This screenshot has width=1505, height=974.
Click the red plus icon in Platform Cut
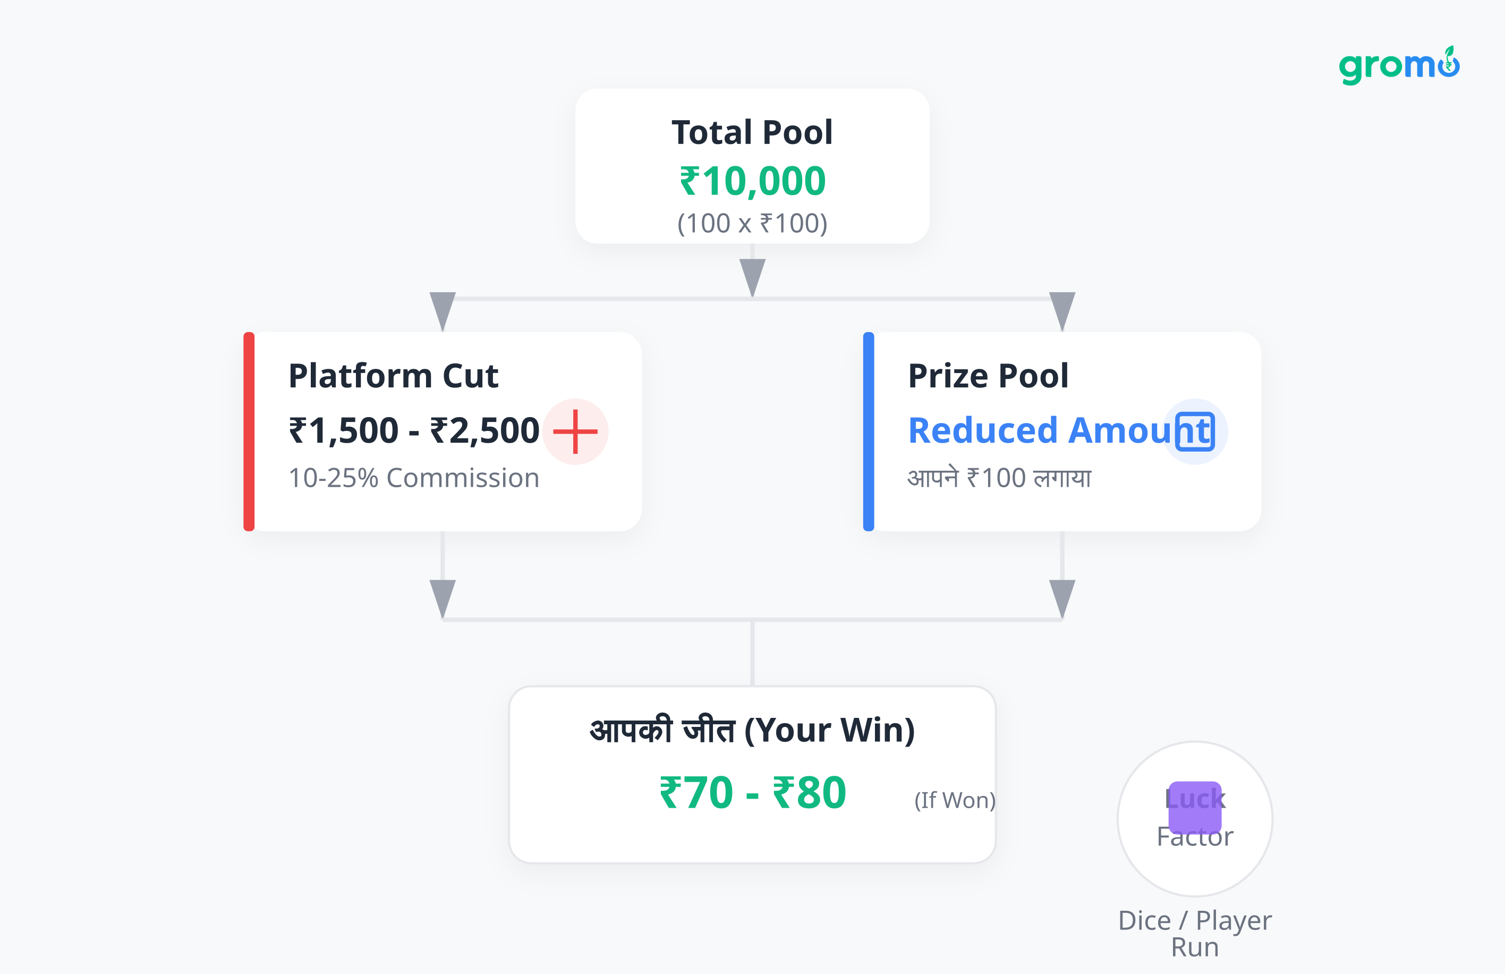pyautogui.click(x=575, y=431)
